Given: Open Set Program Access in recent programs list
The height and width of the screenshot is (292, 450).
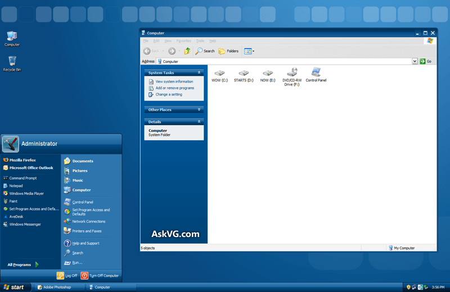Looking at the screenshot, I should 31,209.
